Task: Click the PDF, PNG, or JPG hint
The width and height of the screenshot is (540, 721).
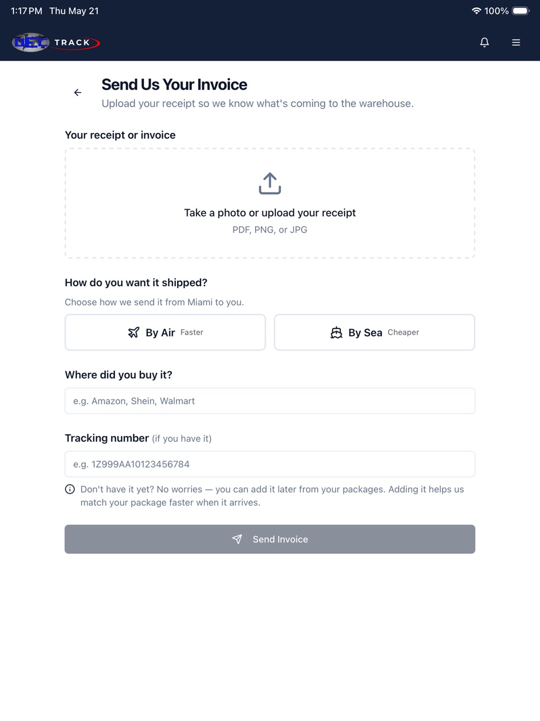Action: (x=270, y=230)
